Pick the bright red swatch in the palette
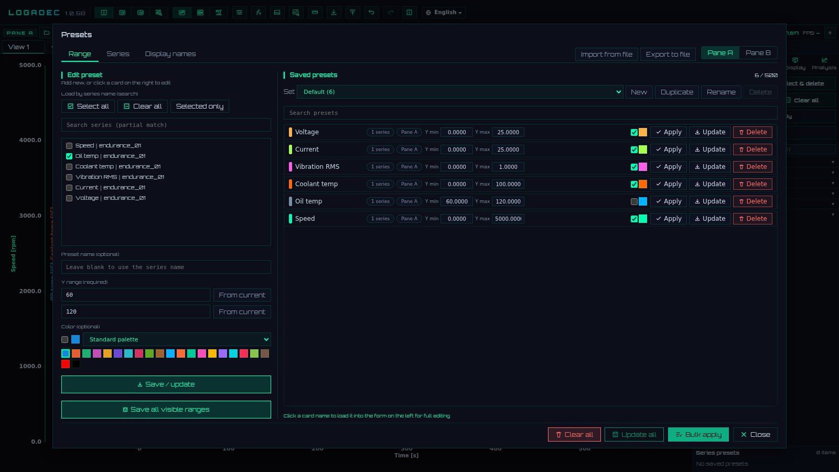Viewport: 839px width, 472px height. pos(66,364)
